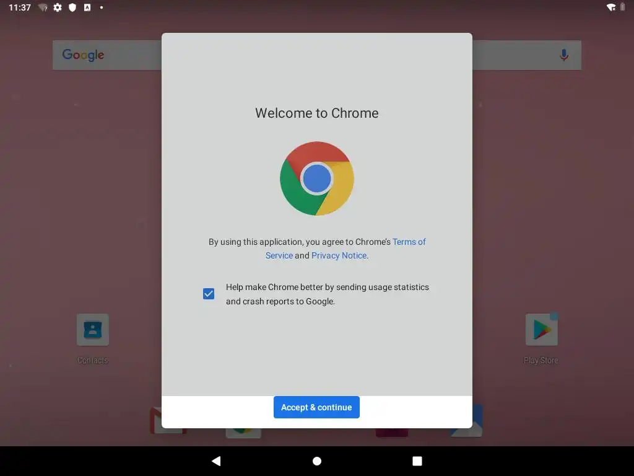
Task: Tap the keyboard 'A' icon in the status bar
Action: tap(87, 7)
